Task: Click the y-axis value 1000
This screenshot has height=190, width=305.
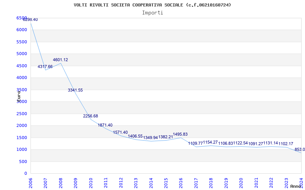Action: 22,149
